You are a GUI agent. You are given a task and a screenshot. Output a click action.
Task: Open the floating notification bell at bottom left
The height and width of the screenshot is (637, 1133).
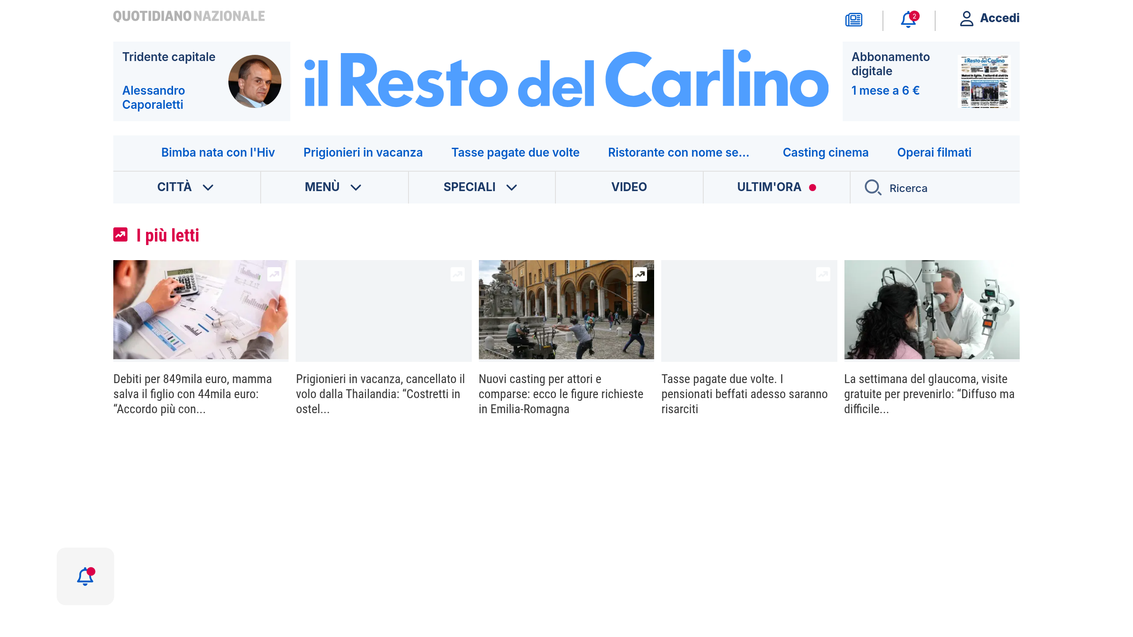click(85, 576)
